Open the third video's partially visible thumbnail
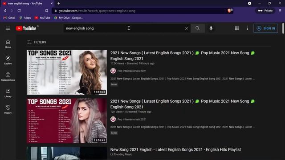This screenshot has height=160, width=285. point(67,153)
